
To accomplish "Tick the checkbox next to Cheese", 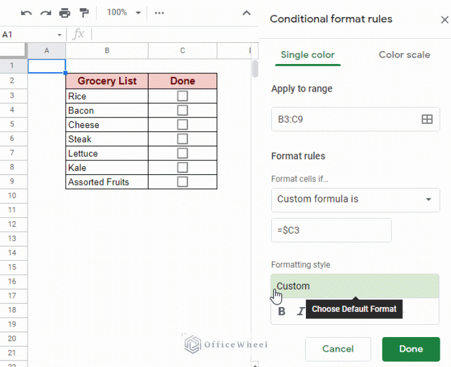I will point(182,124).
